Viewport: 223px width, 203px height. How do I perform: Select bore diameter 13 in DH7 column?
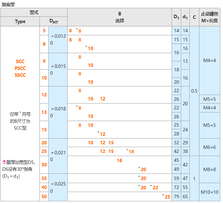click(44, 112)
